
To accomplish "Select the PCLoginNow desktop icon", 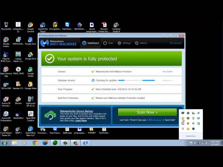I will tap(55, 26).
